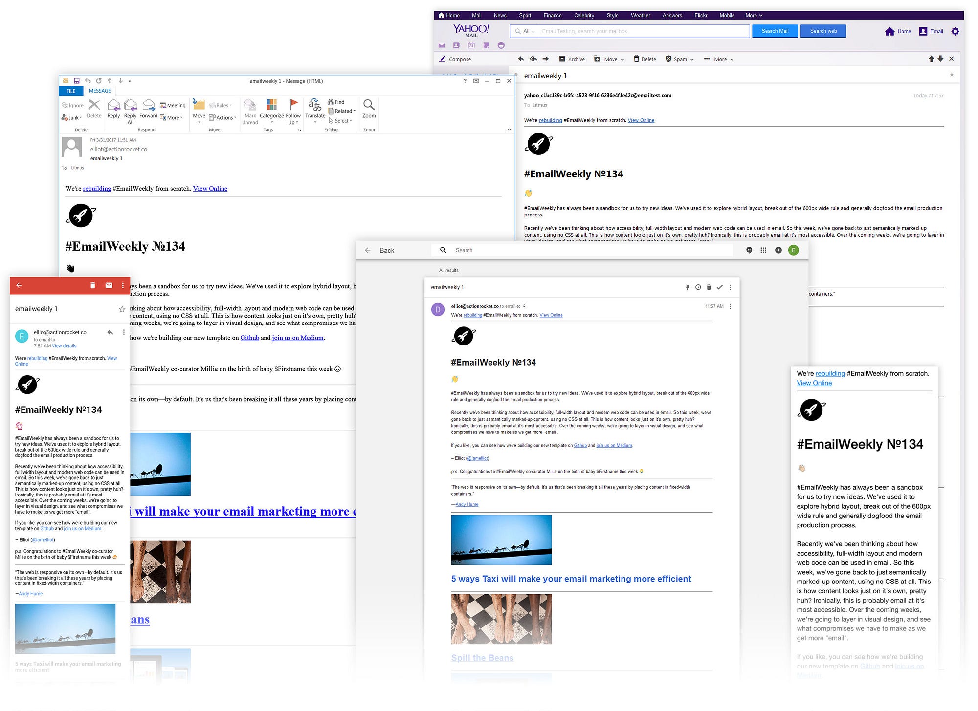The height and width of the screenshot is (711, 978).
Task: Click the Yahoo Mail reply arrow icon
Action: click(521, 59)
